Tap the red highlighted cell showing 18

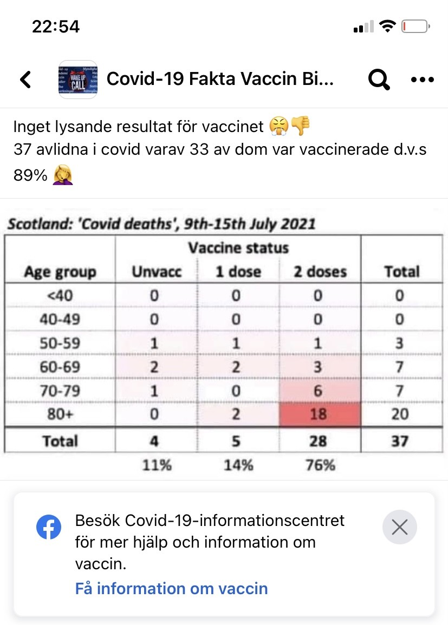coord(319,415)
